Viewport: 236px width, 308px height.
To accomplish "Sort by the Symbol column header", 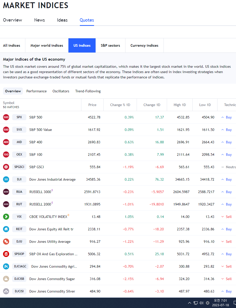I will click(9, 103).
